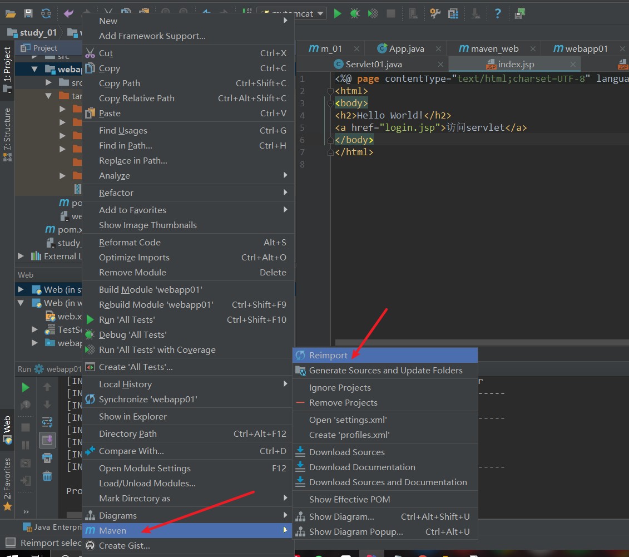The width and height of the screenshot is (629, 557).
Task: Open the Help question mark icon
Action: point(498,13)
